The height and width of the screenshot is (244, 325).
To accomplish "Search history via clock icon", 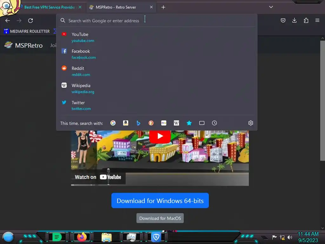I will coord(214,123).
